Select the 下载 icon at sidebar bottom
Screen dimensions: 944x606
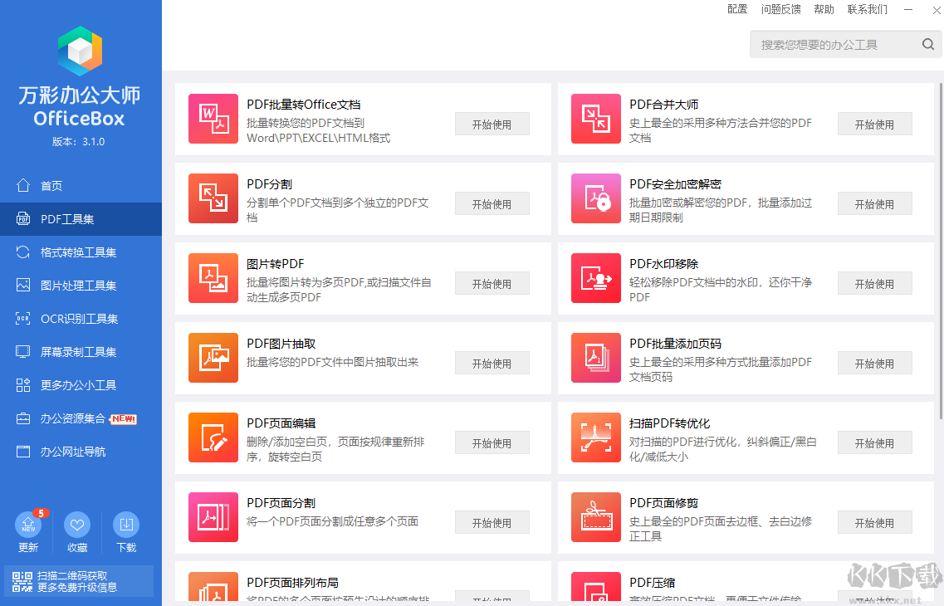click(126, 526)
